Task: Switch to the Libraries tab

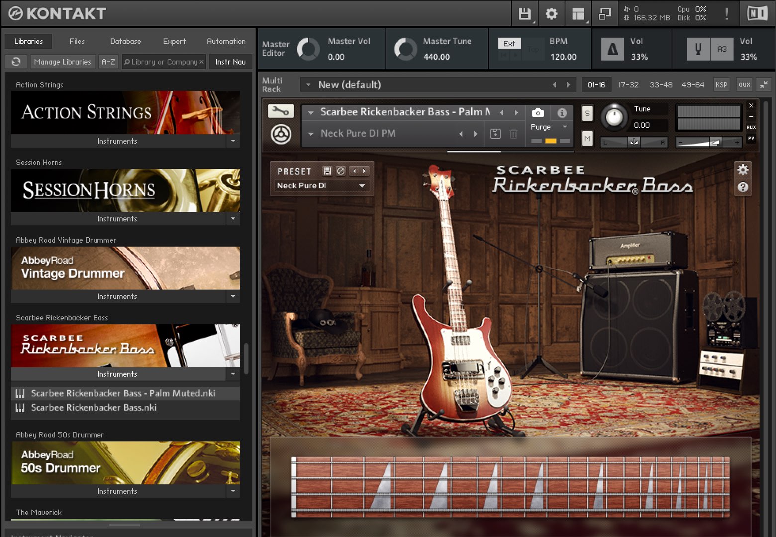Action: (28, 41)
